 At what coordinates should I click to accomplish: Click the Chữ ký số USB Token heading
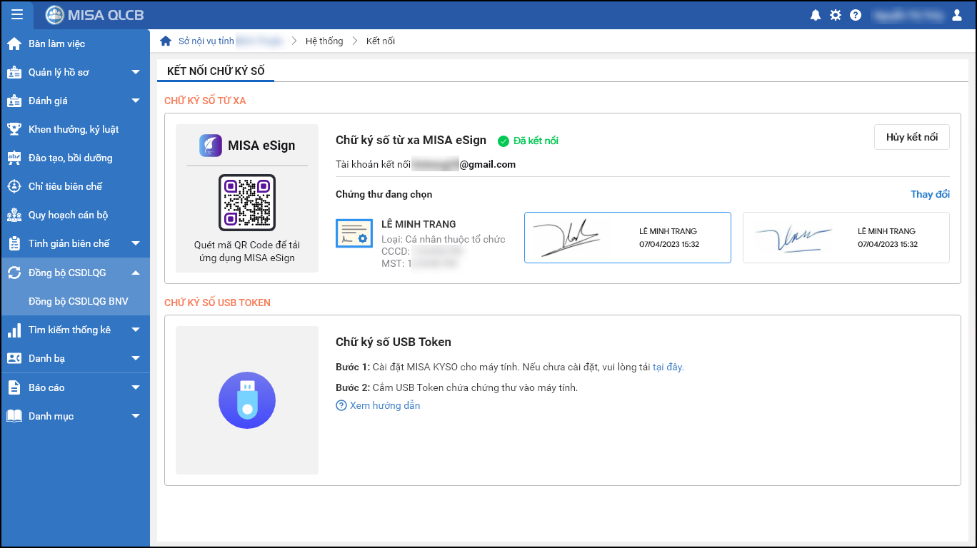coord(394,342)
